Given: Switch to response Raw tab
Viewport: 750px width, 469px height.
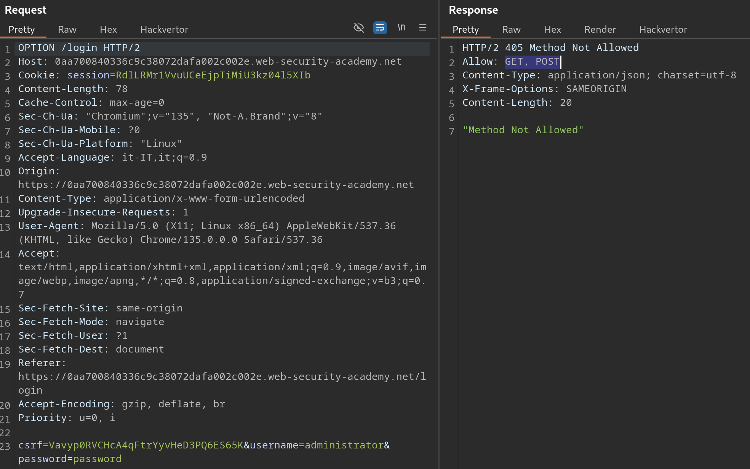Looking at the screenshot, I should point(511,30).
